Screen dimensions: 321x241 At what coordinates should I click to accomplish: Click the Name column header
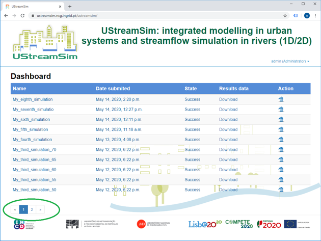coord(19,89)
